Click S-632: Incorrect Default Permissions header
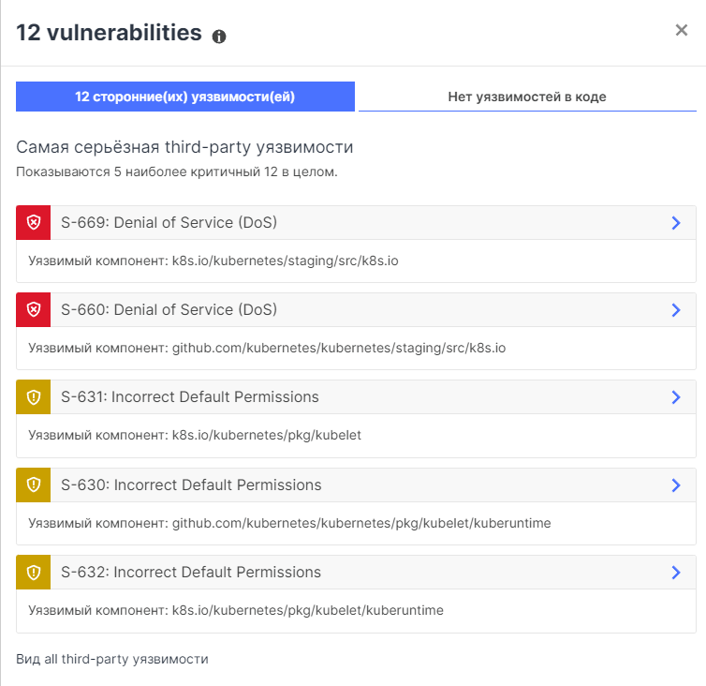706x686 pixels. coord(191,573)
